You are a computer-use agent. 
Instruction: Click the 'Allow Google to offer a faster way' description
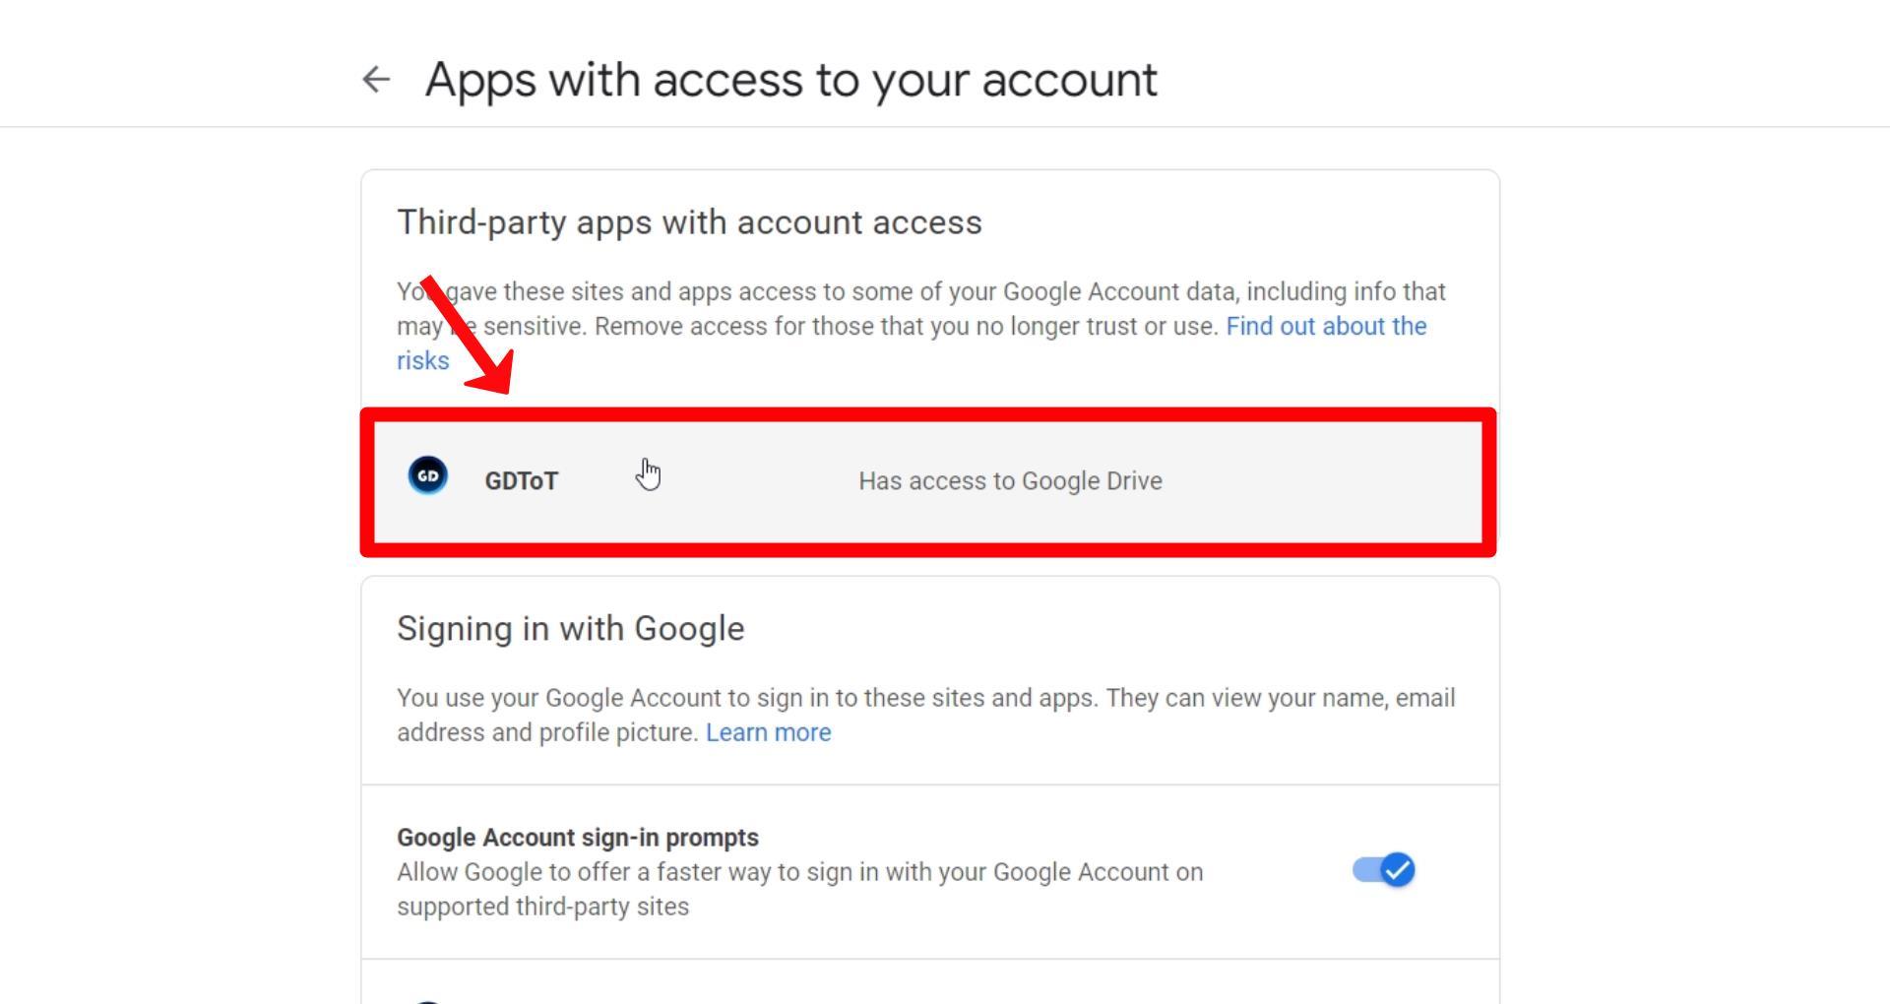tap(799, 890)
